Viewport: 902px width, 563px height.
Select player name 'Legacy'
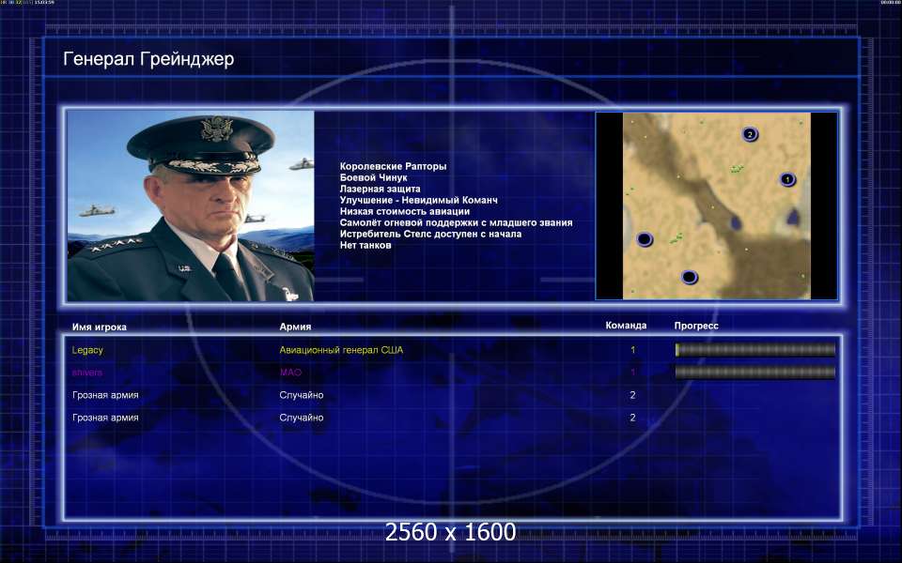point(87,350)
